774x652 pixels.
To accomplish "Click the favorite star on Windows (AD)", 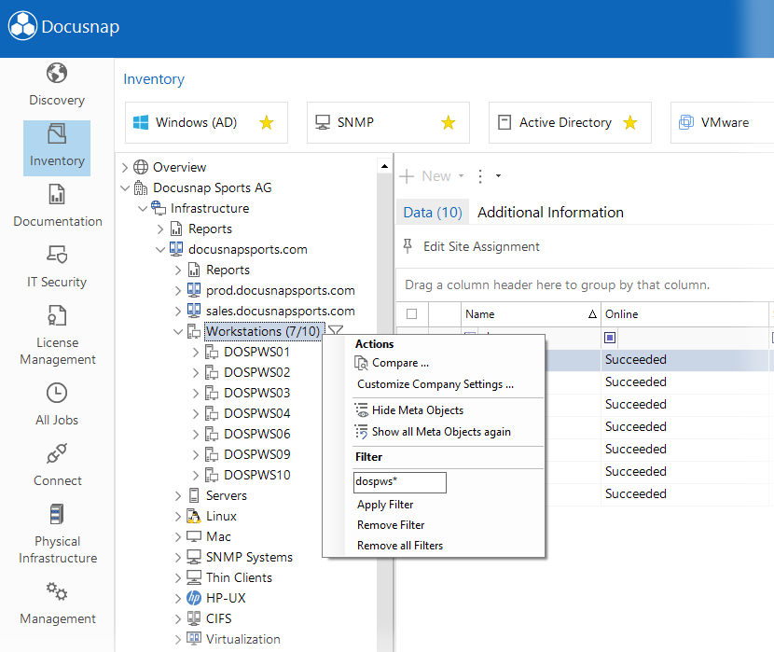I will (x=267, y=122).
